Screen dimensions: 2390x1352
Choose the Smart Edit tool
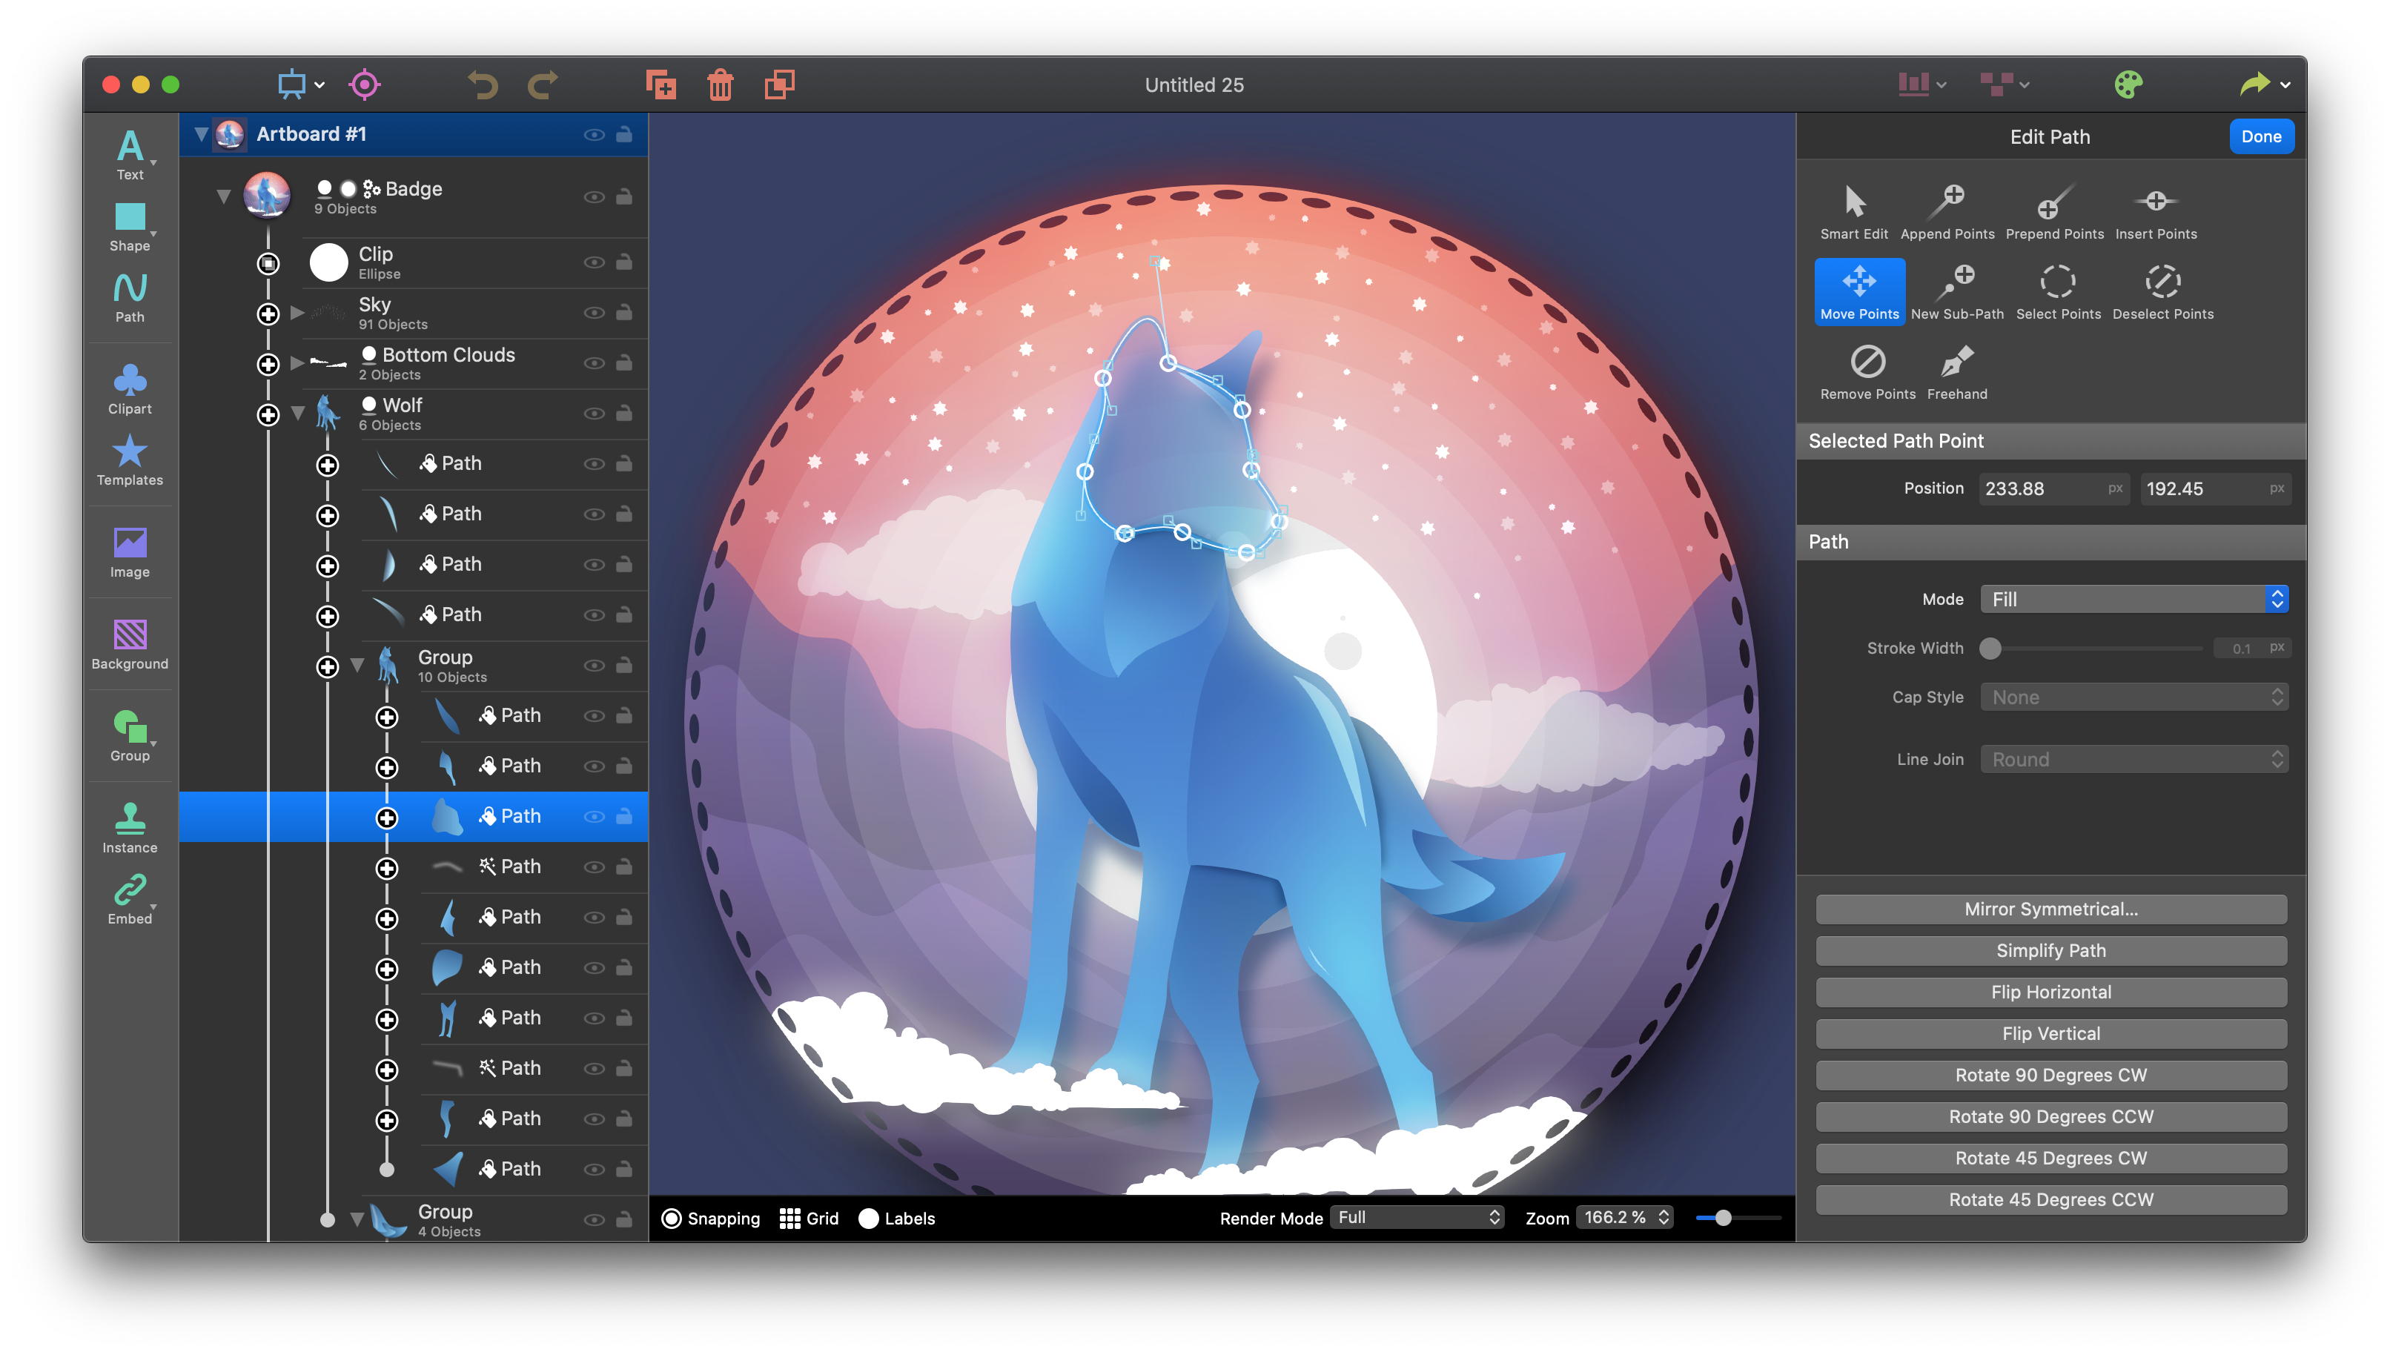[x=1854, y=212]
